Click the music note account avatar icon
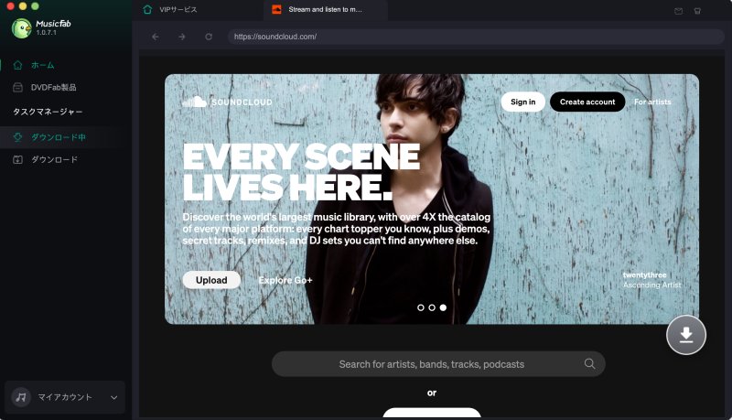The width and height of the screenshot is (732, 420). click(x=20, y=397)
